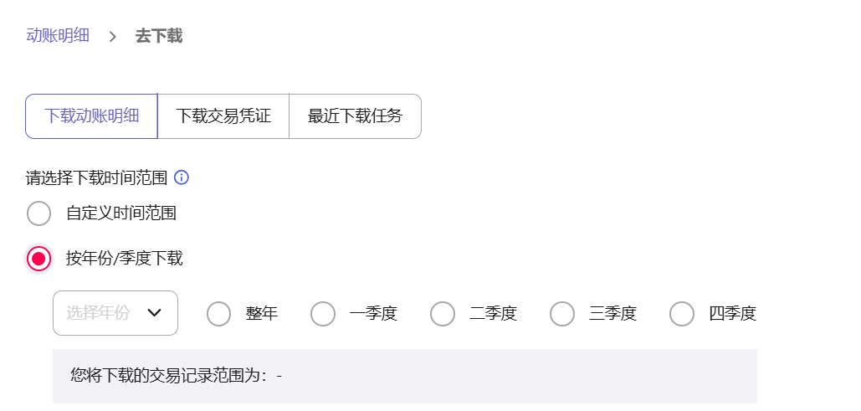Click the 您将下载的交易记录范围为 info box
Viewport: 861px width, 411px height.
point(405,376)
